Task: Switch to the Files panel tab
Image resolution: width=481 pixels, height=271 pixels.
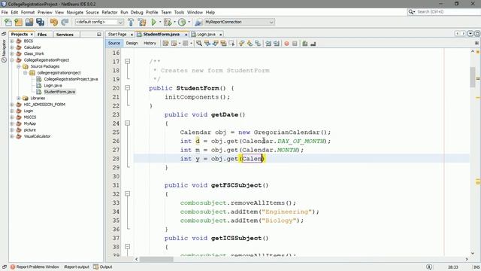Action: 42,35
